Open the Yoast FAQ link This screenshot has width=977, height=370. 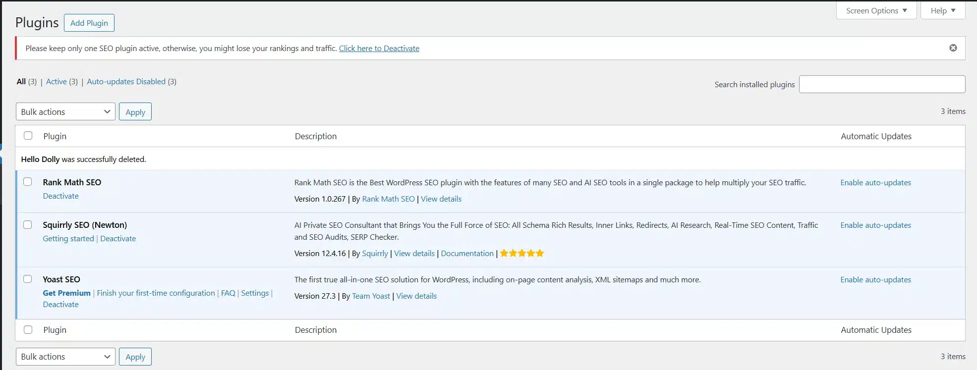228,293
